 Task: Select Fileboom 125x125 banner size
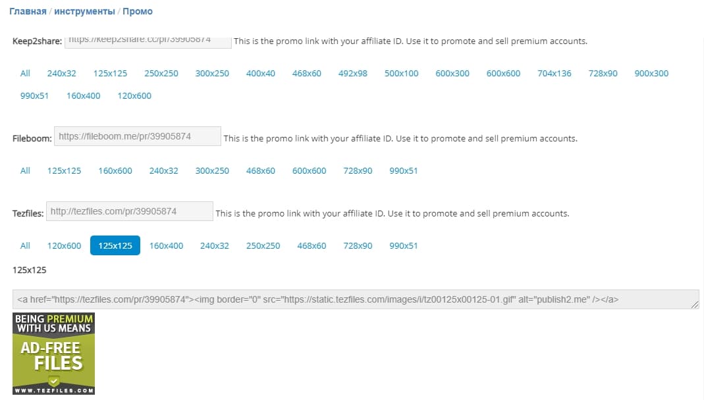64,170
